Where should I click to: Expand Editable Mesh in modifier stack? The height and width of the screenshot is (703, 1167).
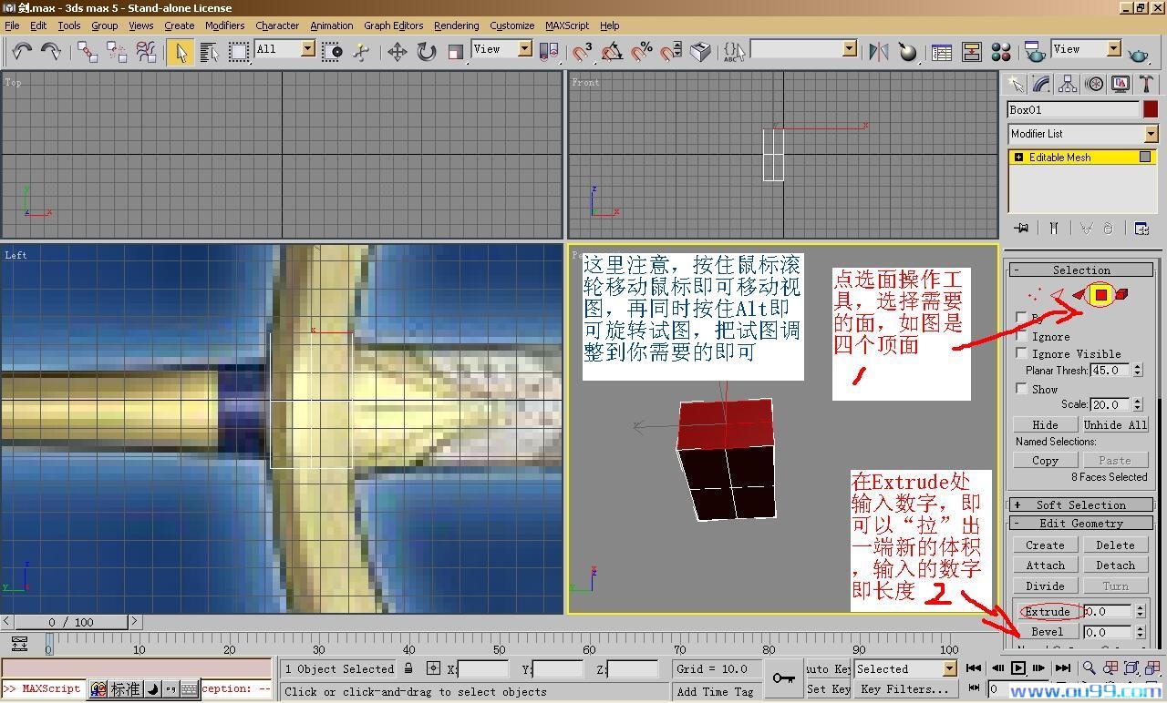tap(1018, 158)
